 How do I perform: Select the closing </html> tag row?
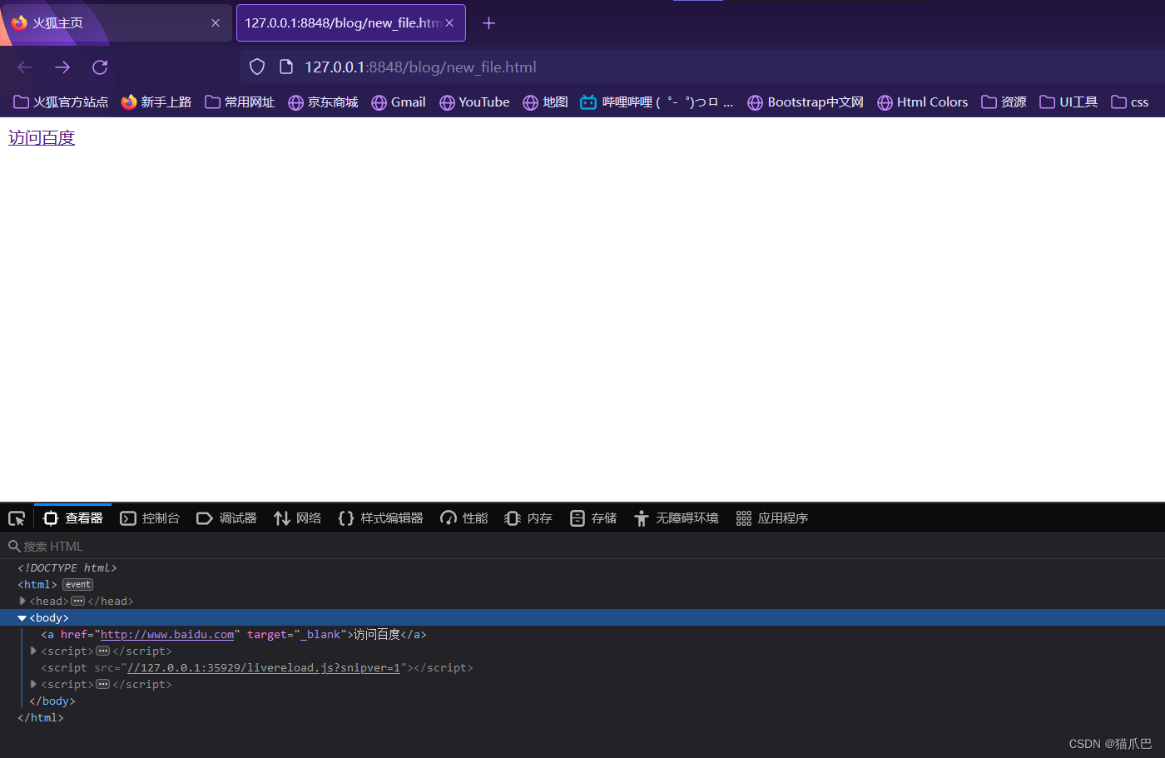pos(41,718)
